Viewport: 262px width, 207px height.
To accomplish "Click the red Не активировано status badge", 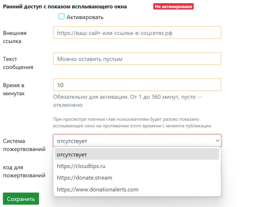I will click(x=173, y=6).
